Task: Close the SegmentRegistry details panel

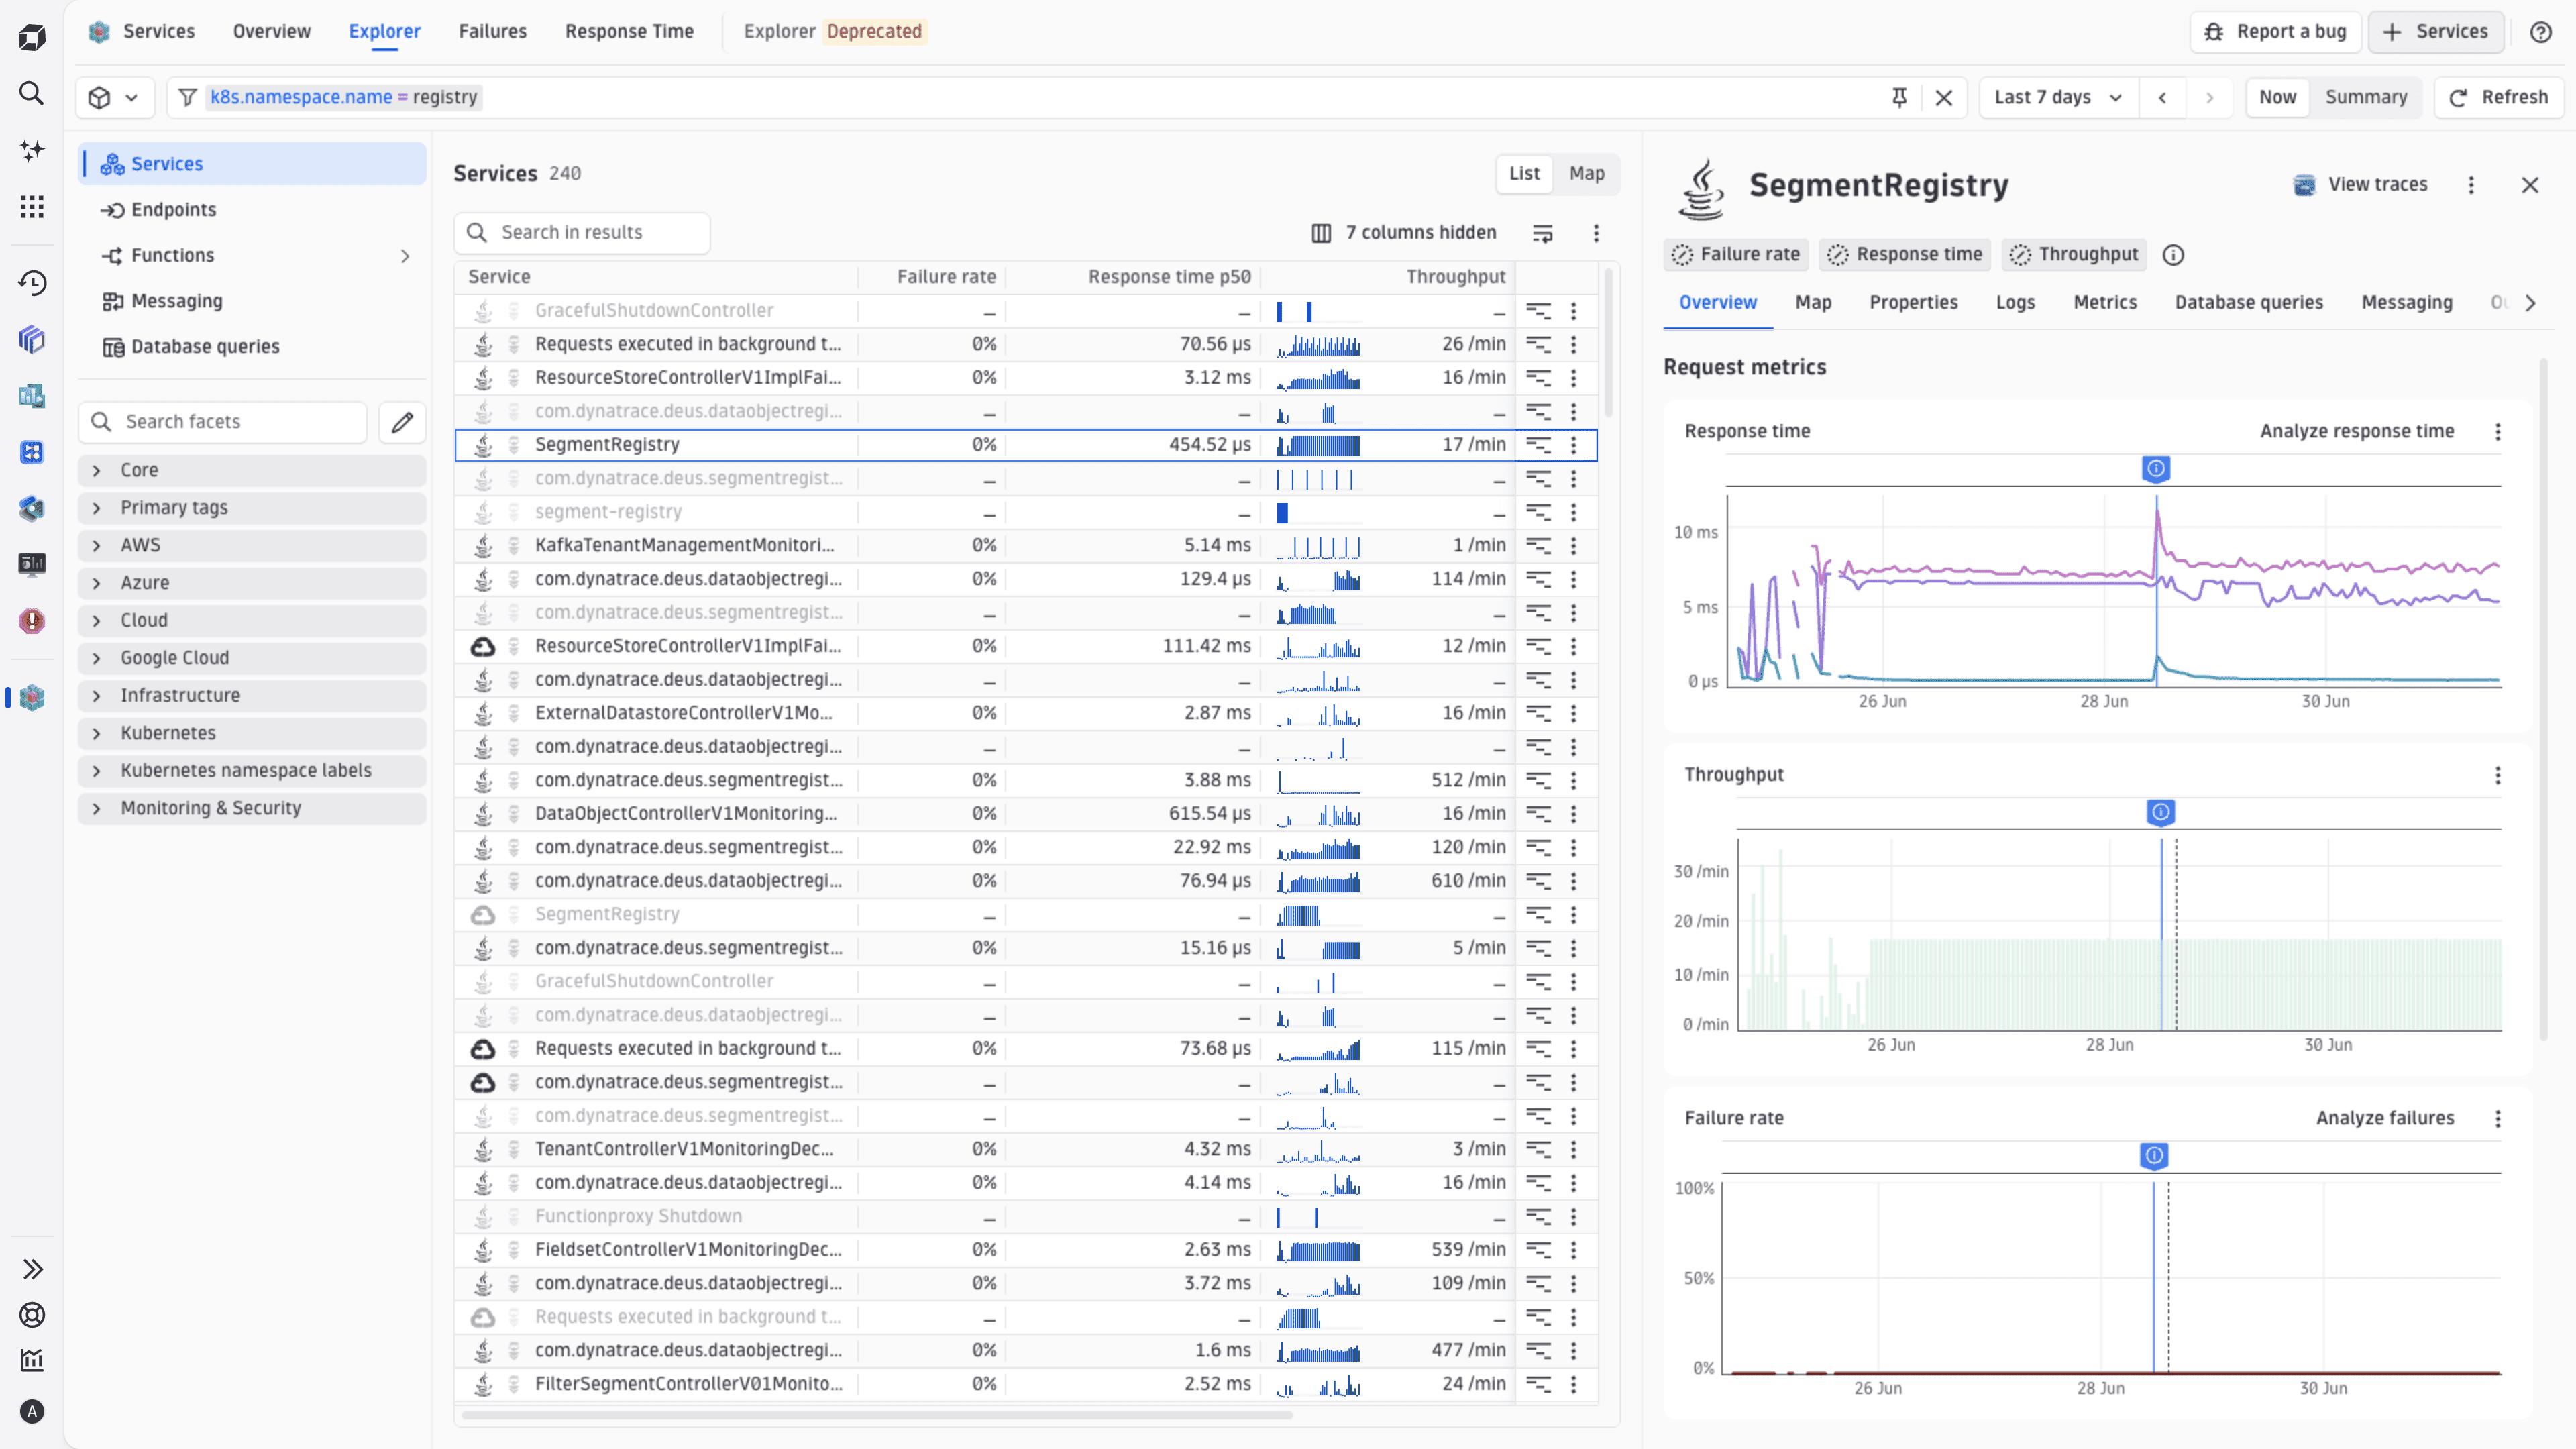Action: (2530, 185)
